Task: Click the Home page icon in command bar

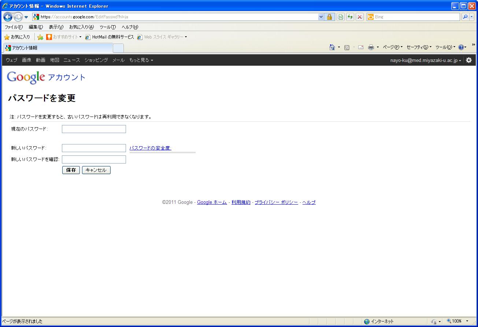Action: pyautogui.click(x=332, y=47)
